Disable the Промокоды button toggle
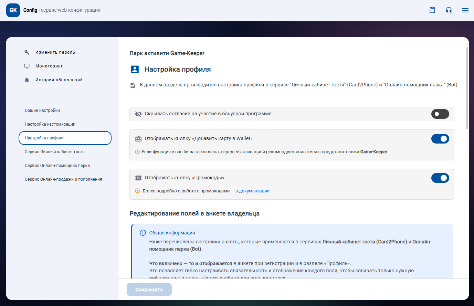 [440, 178]
